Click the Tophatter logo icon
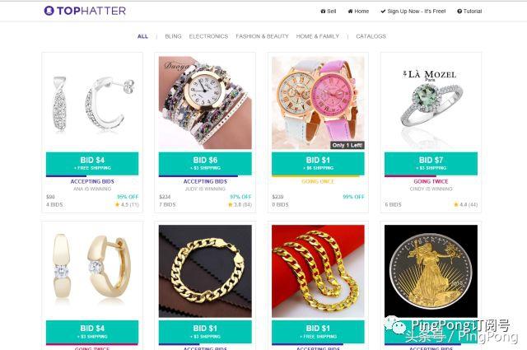The image size is (527, 350). coord(49,11)
